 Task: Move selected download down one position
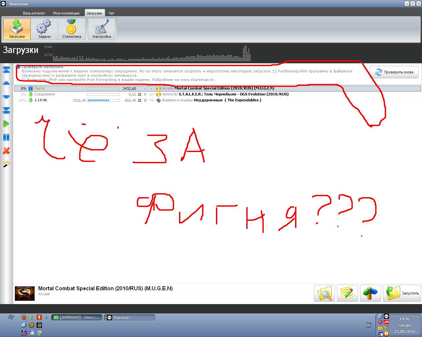pos(6,97)
